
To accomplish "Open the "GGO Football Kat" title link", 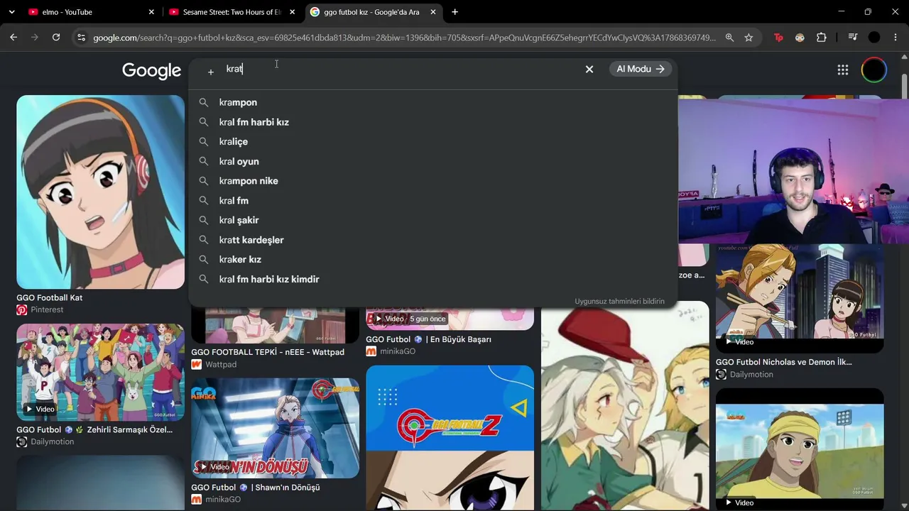I will 50,298.
